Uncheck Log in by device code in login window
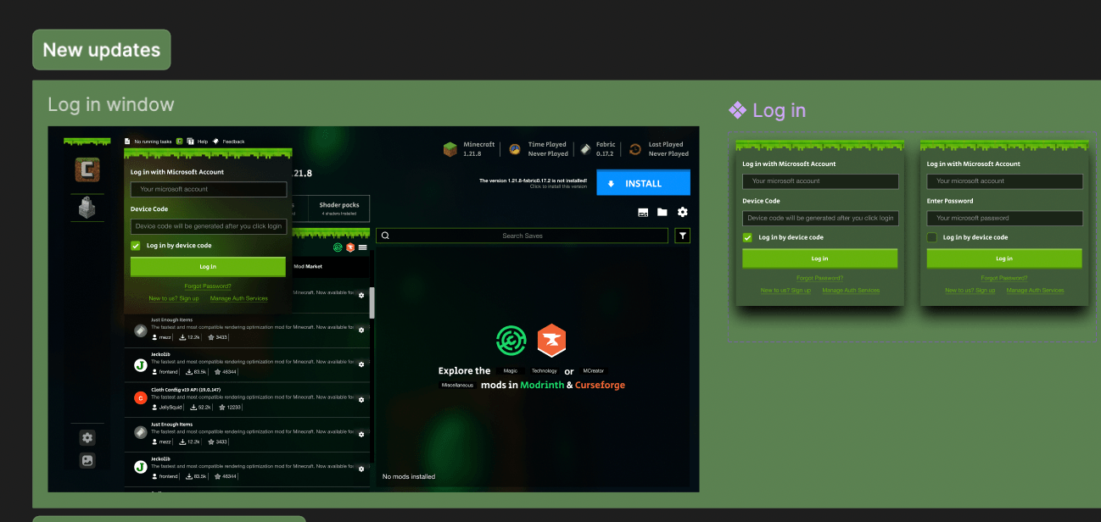The image size is (1101, 522). (135, 246)
